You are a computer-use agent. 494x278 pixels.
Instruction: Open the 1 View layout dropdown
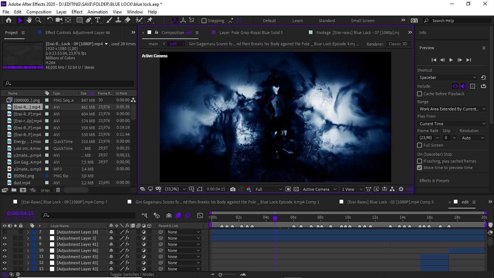tap(352, 189)
